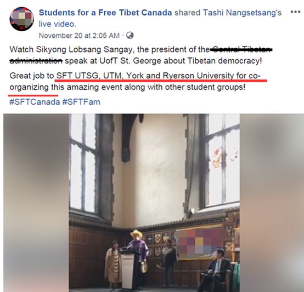Click the right blurred area of the video

click(272, 203)
